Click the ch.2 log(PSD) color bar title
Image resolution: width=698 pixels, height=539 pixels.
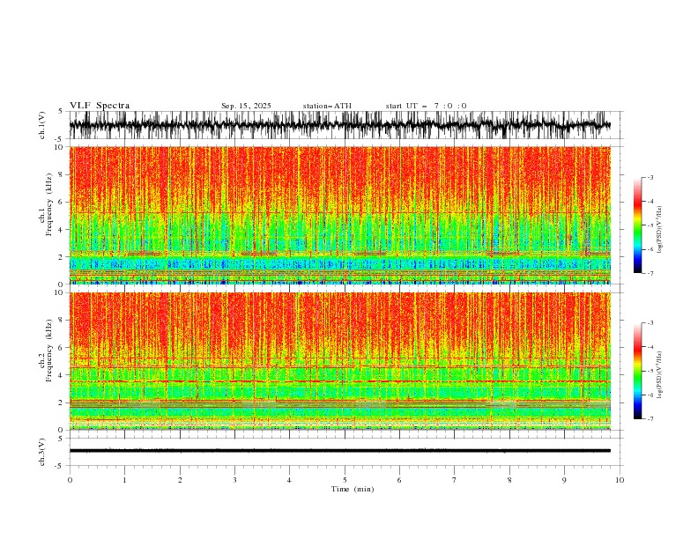point(660,374)
